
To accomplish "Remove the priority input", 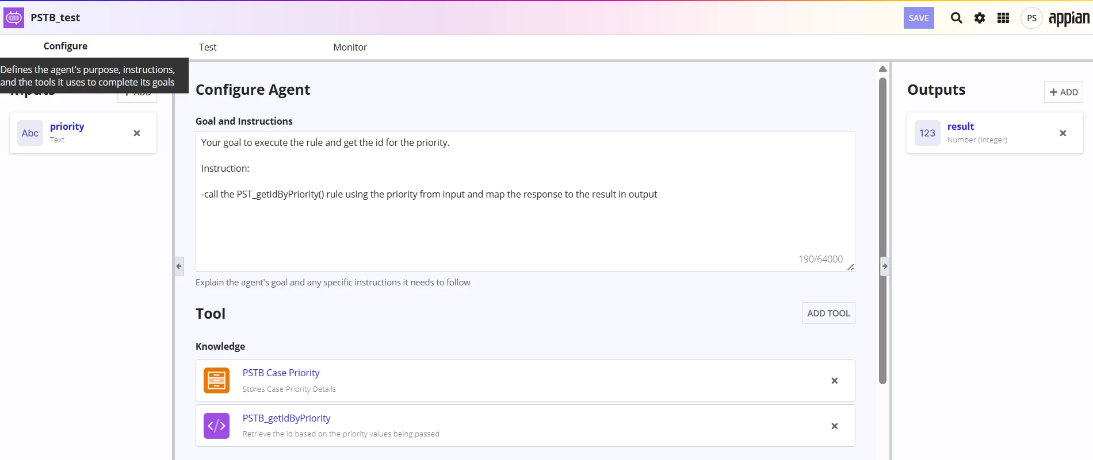I will (x=137, y=133).
